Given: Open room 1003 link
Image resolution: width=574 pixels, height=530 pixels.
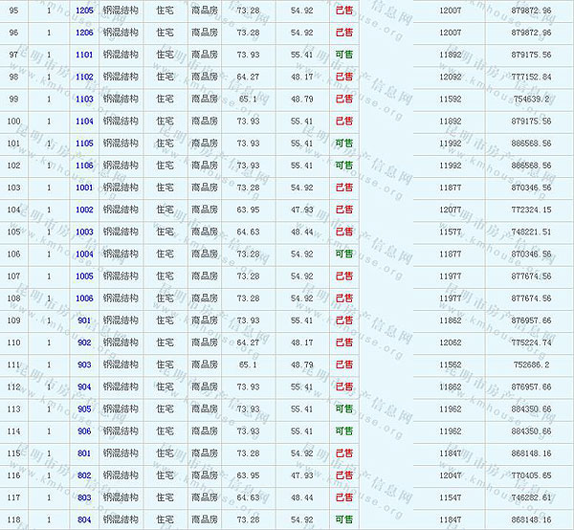Looking at the screenshot, I should (84, 232).
